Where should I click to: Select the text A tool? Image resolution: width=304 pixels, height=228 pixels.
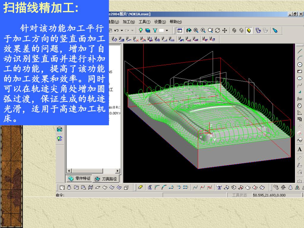click(300, 149)
